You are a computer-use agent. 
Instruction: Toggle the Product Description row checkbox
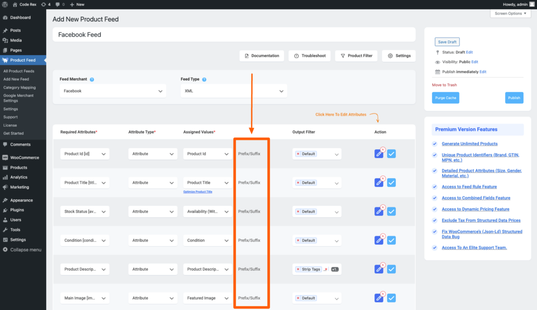391,269
